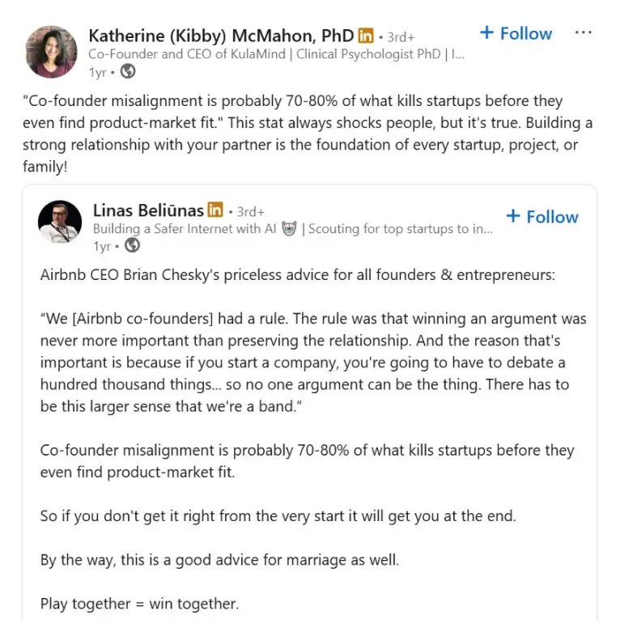Click LinkedIn badge beside Linas's name
Screen dimensions: 620x636
[215, 210]
